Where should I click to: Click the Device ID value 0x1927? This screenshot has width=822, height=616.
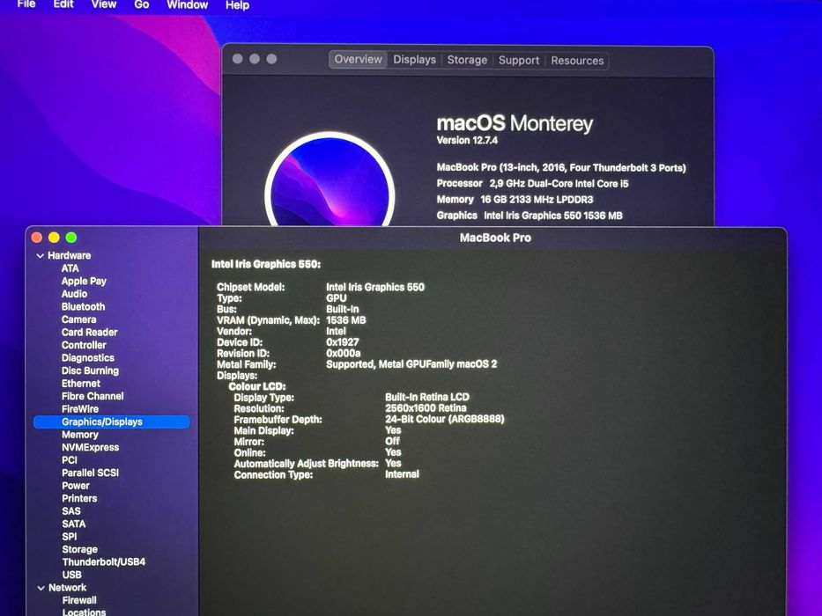click(x=343, y=342)
